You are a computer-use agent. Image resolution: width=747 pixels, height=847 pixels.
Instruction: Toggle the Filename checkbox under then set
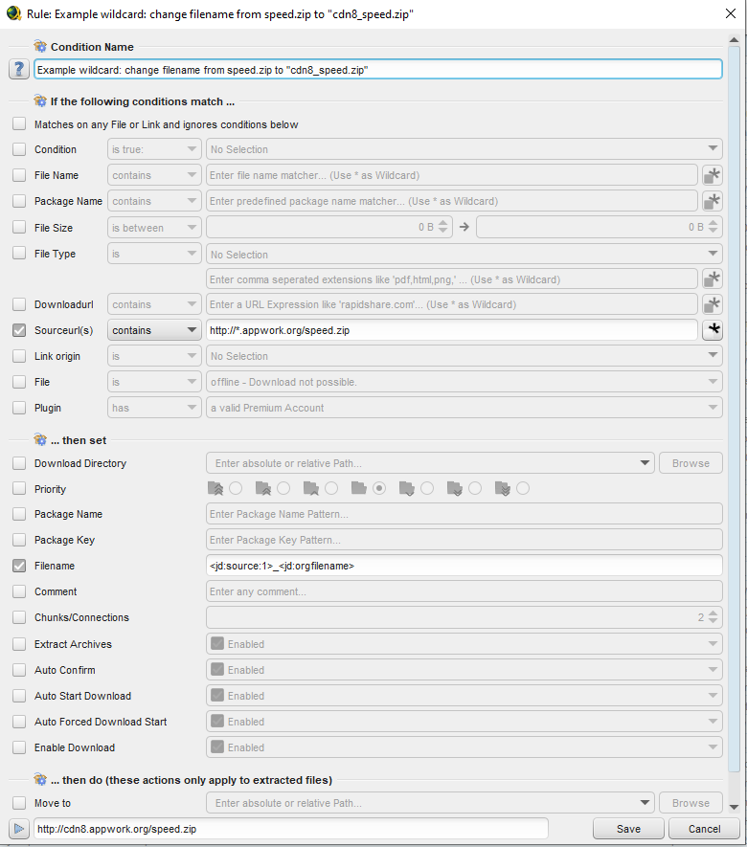pos(19,566)
